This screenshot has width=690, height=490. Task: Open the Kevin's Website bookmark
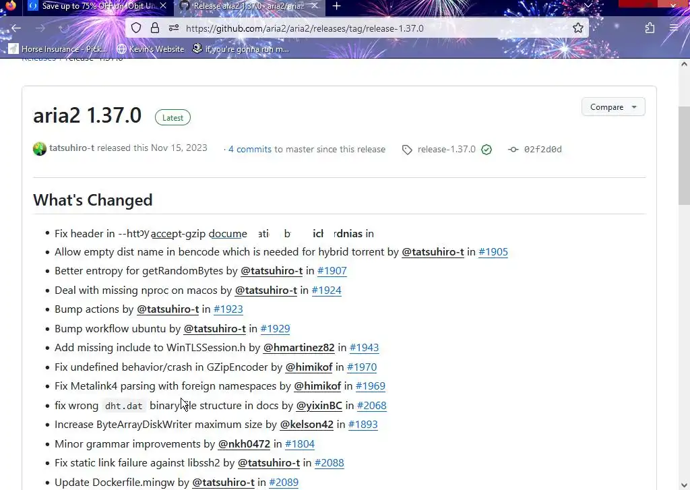[150, 49]
